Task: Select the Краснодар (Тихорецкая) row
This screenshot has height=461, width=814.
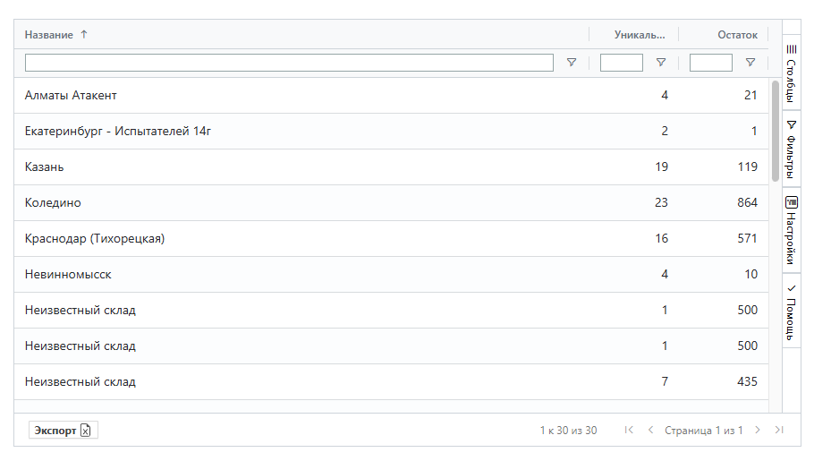Action: 391,238
